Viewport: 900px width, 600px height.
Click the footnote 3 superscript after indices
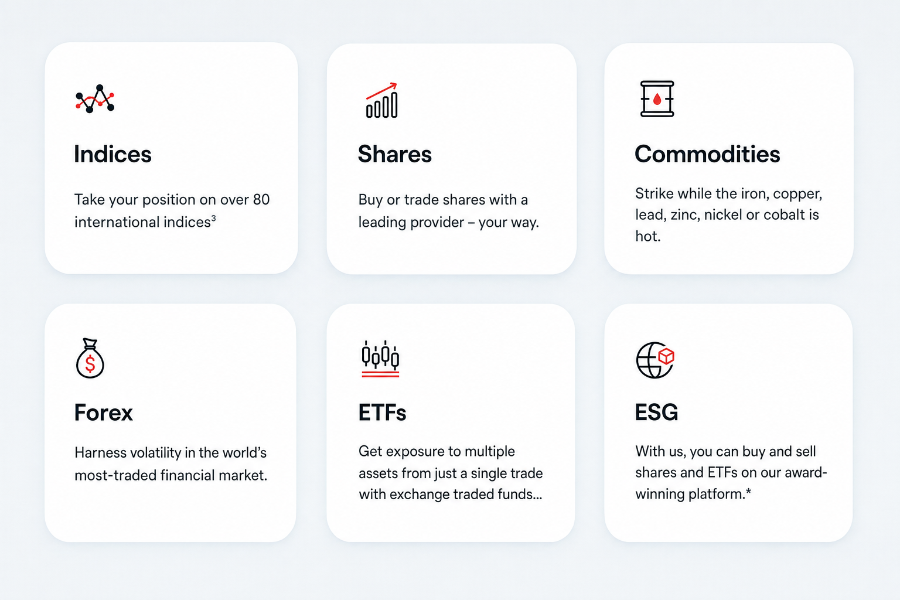click(213, 219)
